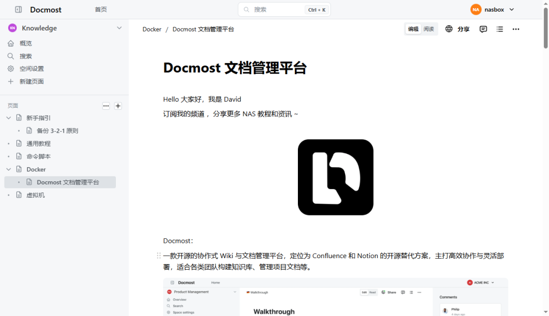Open 备份 3-2-1 原则 page
Image resolution: width=549 pixels, height=316 pixels.
tap(57, 131)
